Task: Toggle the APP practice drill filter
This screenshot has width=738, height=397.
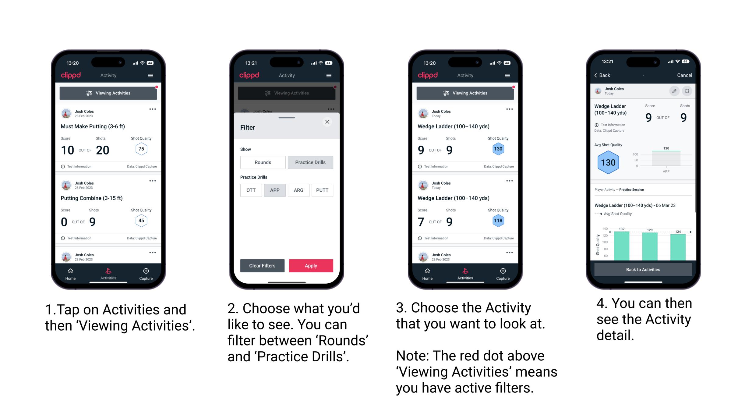Action: (274, 190)
